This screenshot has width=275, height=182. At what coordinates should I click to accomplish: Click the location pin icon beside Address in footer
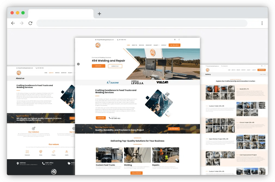pyautogui.click(x=18, y=163)
